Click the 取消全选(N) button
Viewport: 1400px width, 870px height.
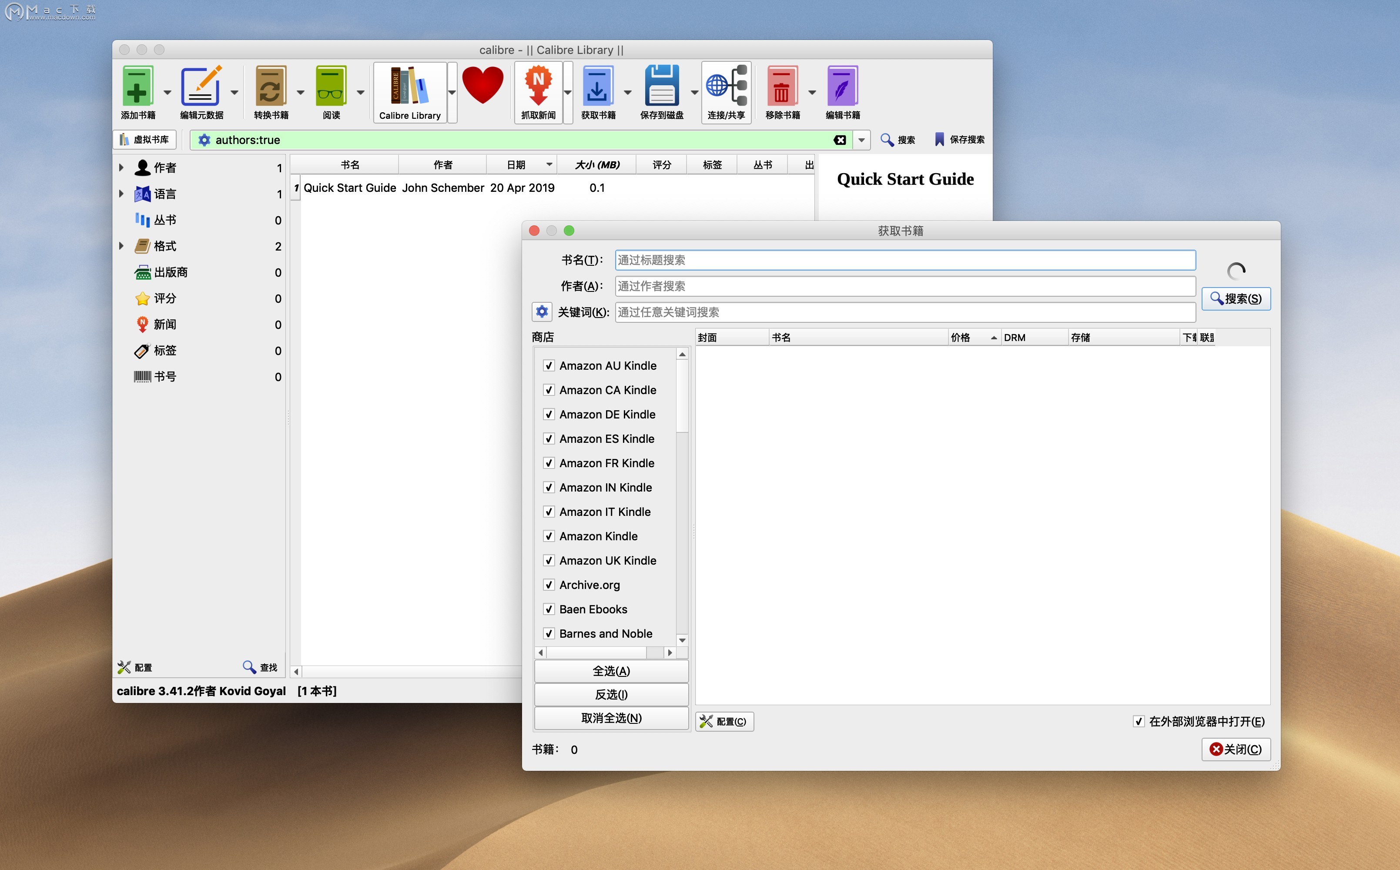point(611,718)
